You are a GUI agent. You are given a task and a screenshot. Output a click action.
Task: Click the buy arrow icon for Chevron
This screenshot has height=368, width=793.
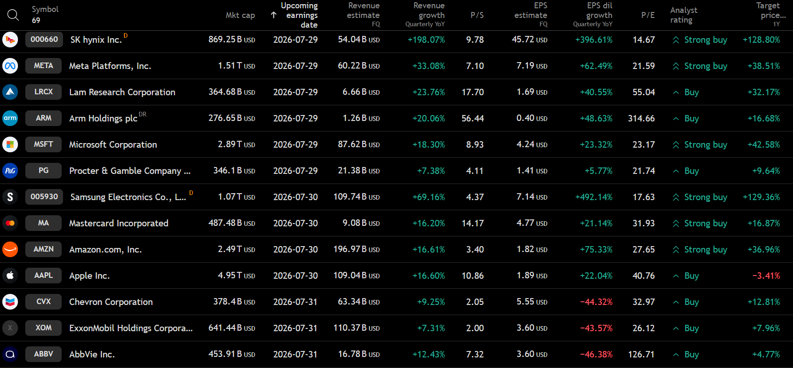676,302
